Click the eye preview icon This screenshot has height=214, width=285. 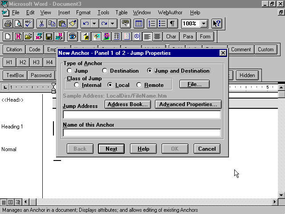tap(72, 37)
